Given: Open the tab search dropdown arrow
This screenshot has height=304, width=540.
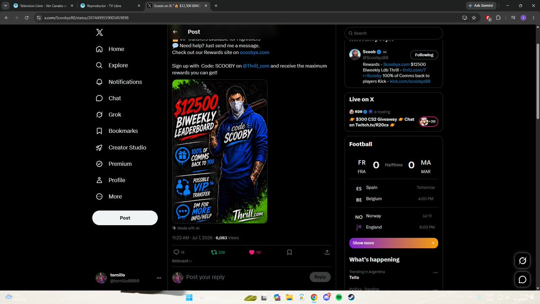Looking at the screenshot, I should 4,6.
